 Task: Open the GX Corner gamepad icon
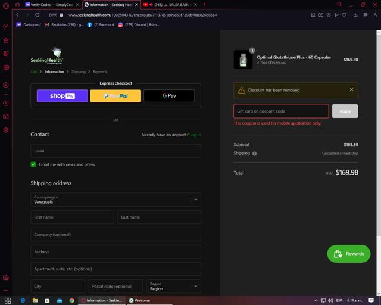coord(17,5)
